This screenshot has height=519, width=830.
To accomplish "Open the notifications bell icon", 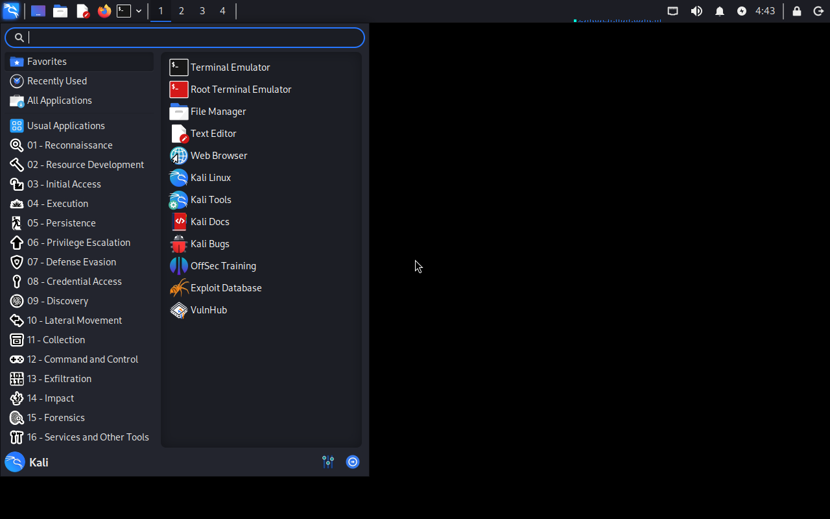I will point(720,11).
